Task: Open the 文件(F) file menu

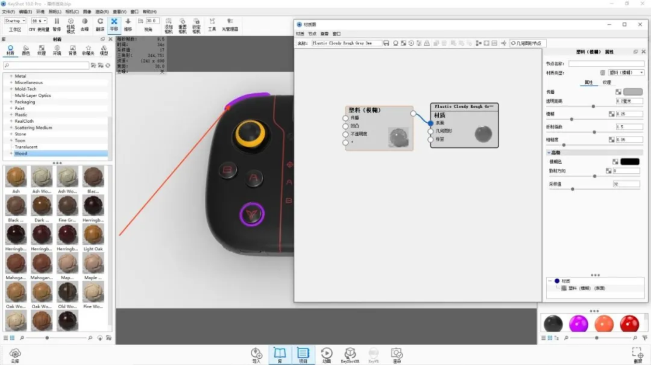Action: click(9, 12)
